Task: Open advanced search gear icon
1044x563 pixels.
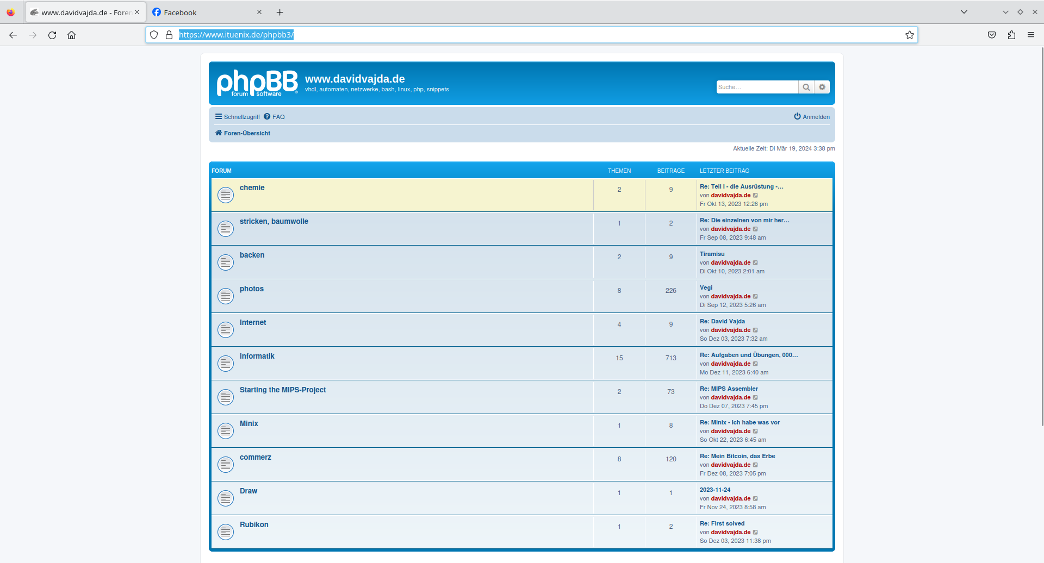Action: point(822,87)
